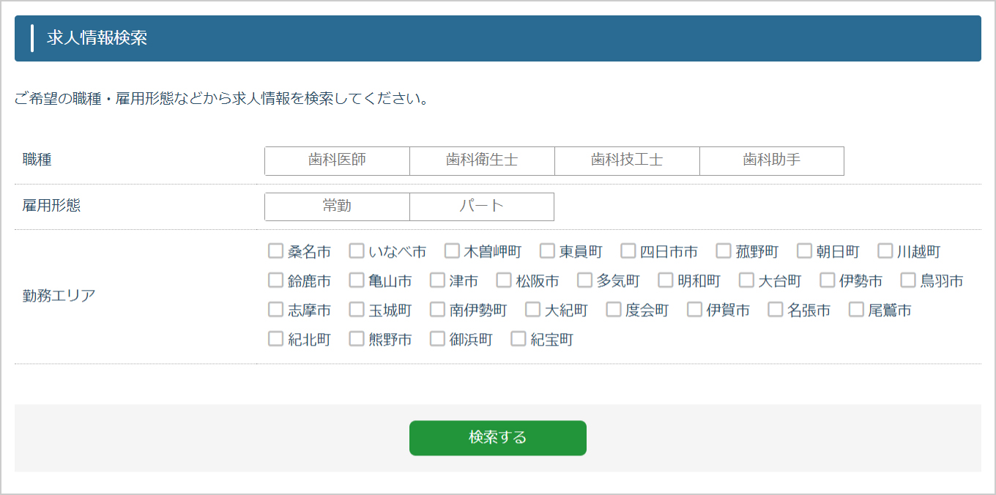Viewport: 996px width, 495px height.
Task: Select the 熊野市 checkbox
Action: 357,339
